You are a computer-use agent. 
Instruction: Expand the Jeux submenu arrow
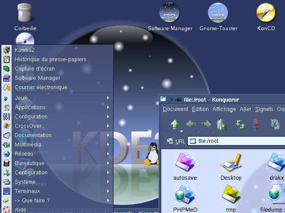[108, 98]
